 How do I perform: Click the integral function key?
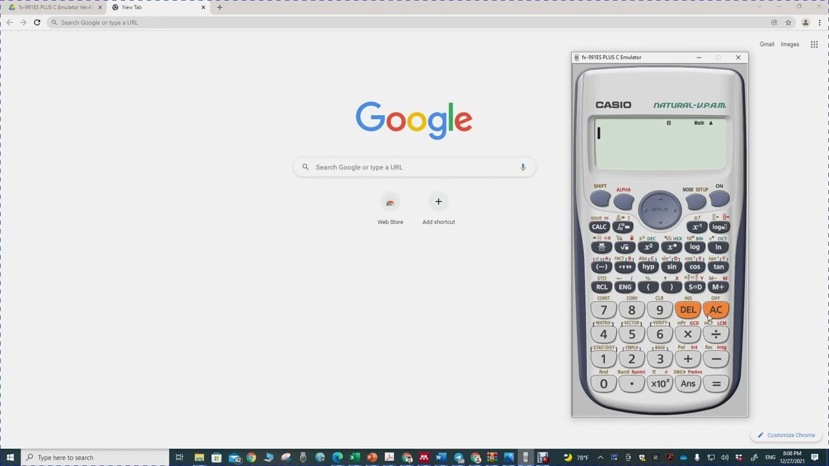pyautogui.click(x=623, y=227)
